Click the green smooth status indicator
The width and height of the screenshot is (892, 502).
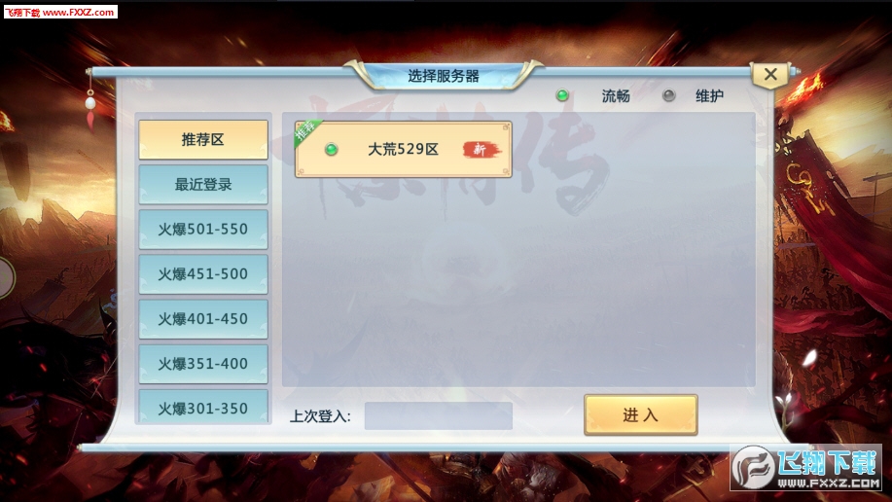[x=562, y=95]
